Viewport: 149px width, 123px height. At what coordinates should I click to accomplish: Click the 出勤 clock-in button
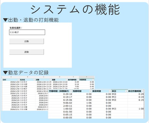coord(27,41)
